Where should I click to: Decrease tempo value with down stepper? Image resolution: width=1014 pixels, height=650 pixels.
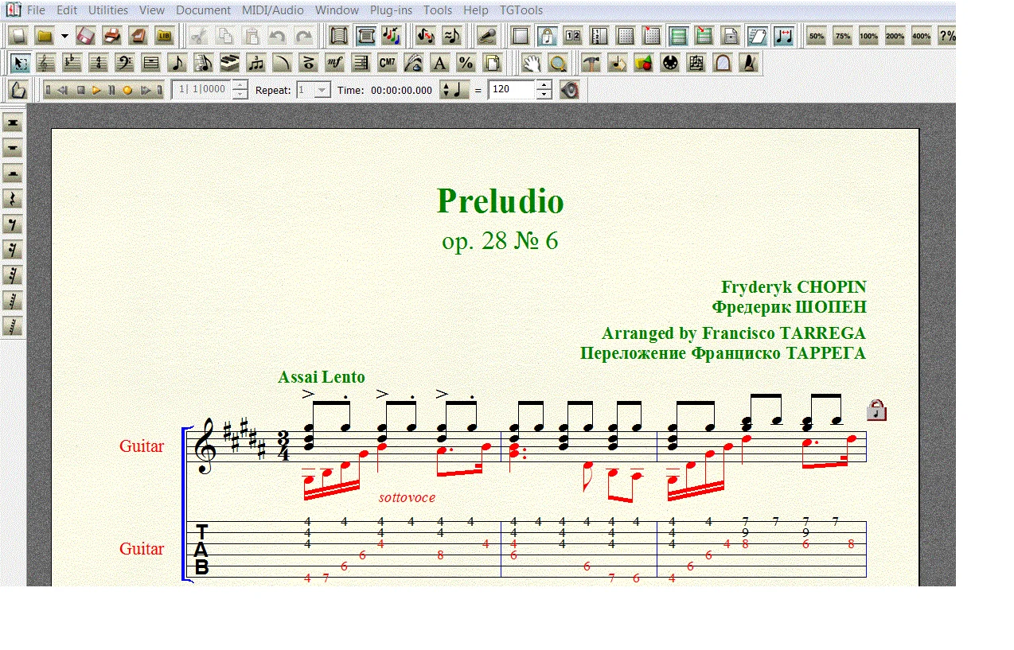tap(544, 95)
